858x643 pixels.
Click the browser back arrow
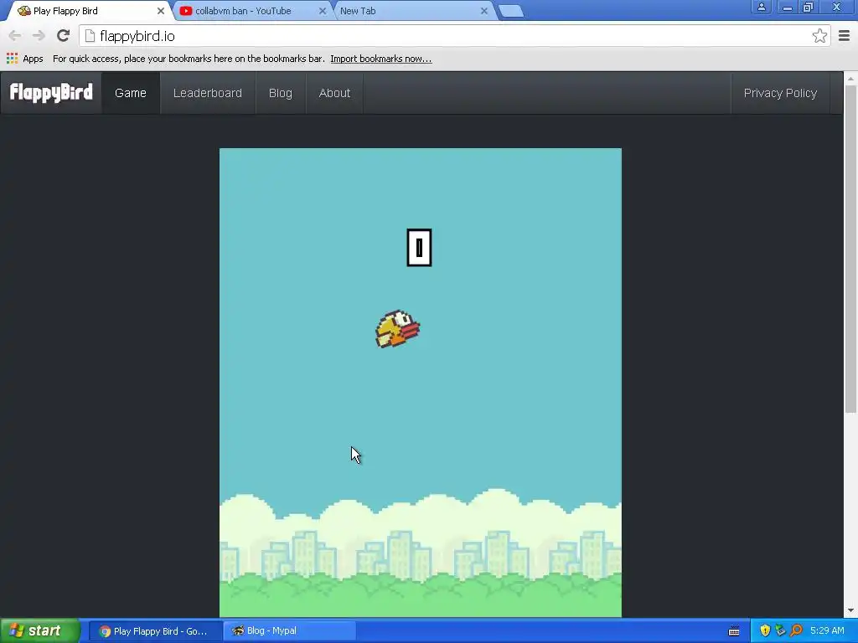pyautogui.click(x=15, y=36)
